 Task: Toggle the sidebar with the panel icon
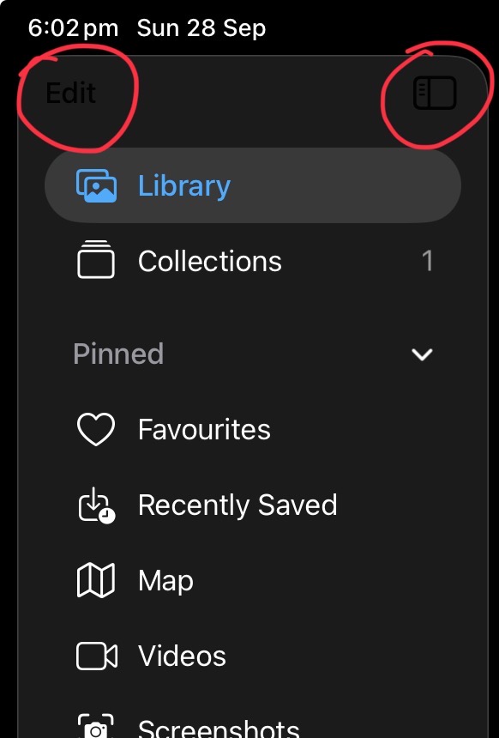click(x=435, y=93)
